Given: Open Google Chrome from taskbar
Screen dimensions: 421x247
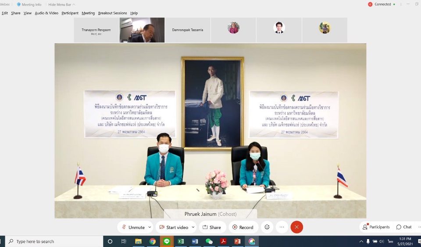Looking at the screenshot, I should (x=152, y=241).
